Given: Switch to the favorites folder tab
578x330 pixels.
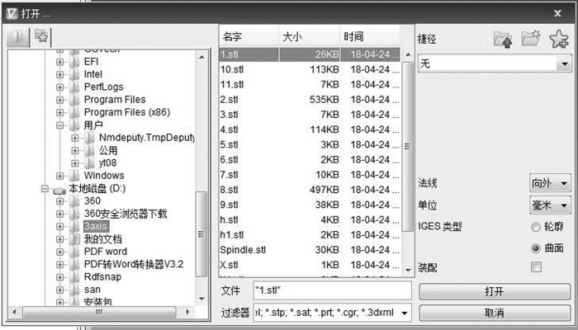Looking at the screenshot, I should pyautogui.click(x=40, y=37).
